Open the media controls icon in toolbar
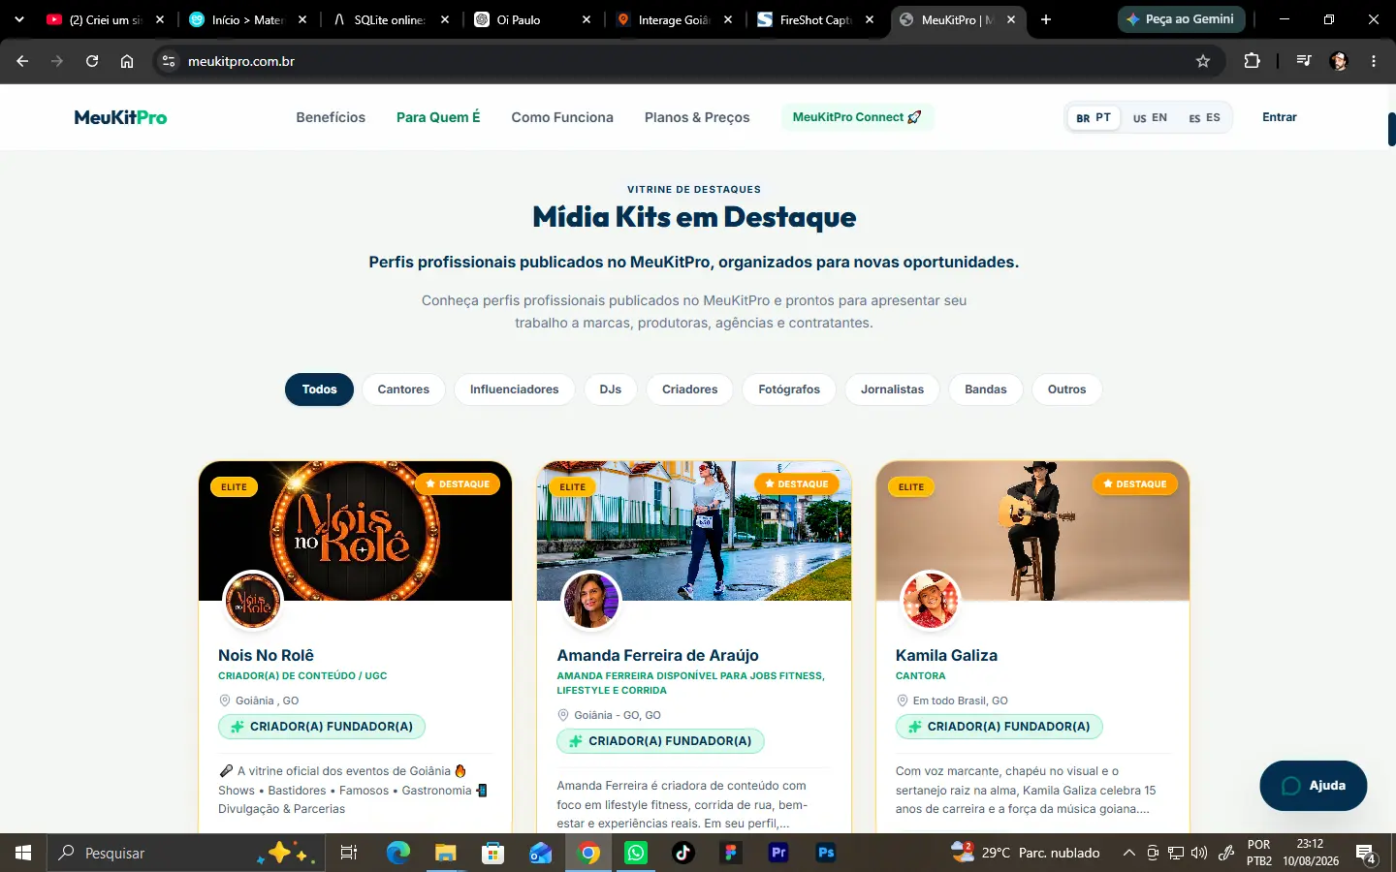The image size is (1396, 872). [x=1304, y=61]
